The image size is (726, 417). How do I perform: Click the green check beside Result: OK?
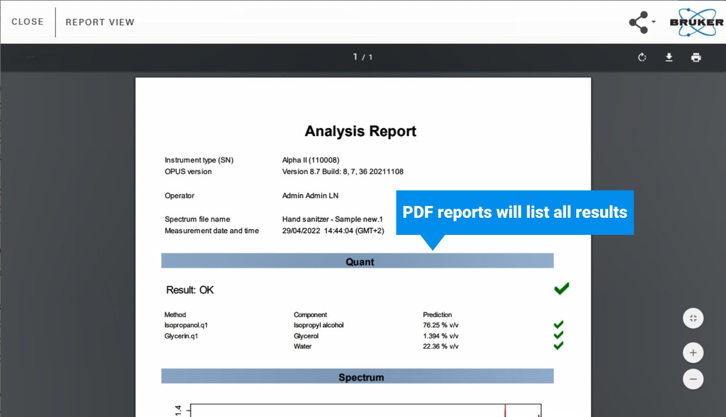(561, 289)
